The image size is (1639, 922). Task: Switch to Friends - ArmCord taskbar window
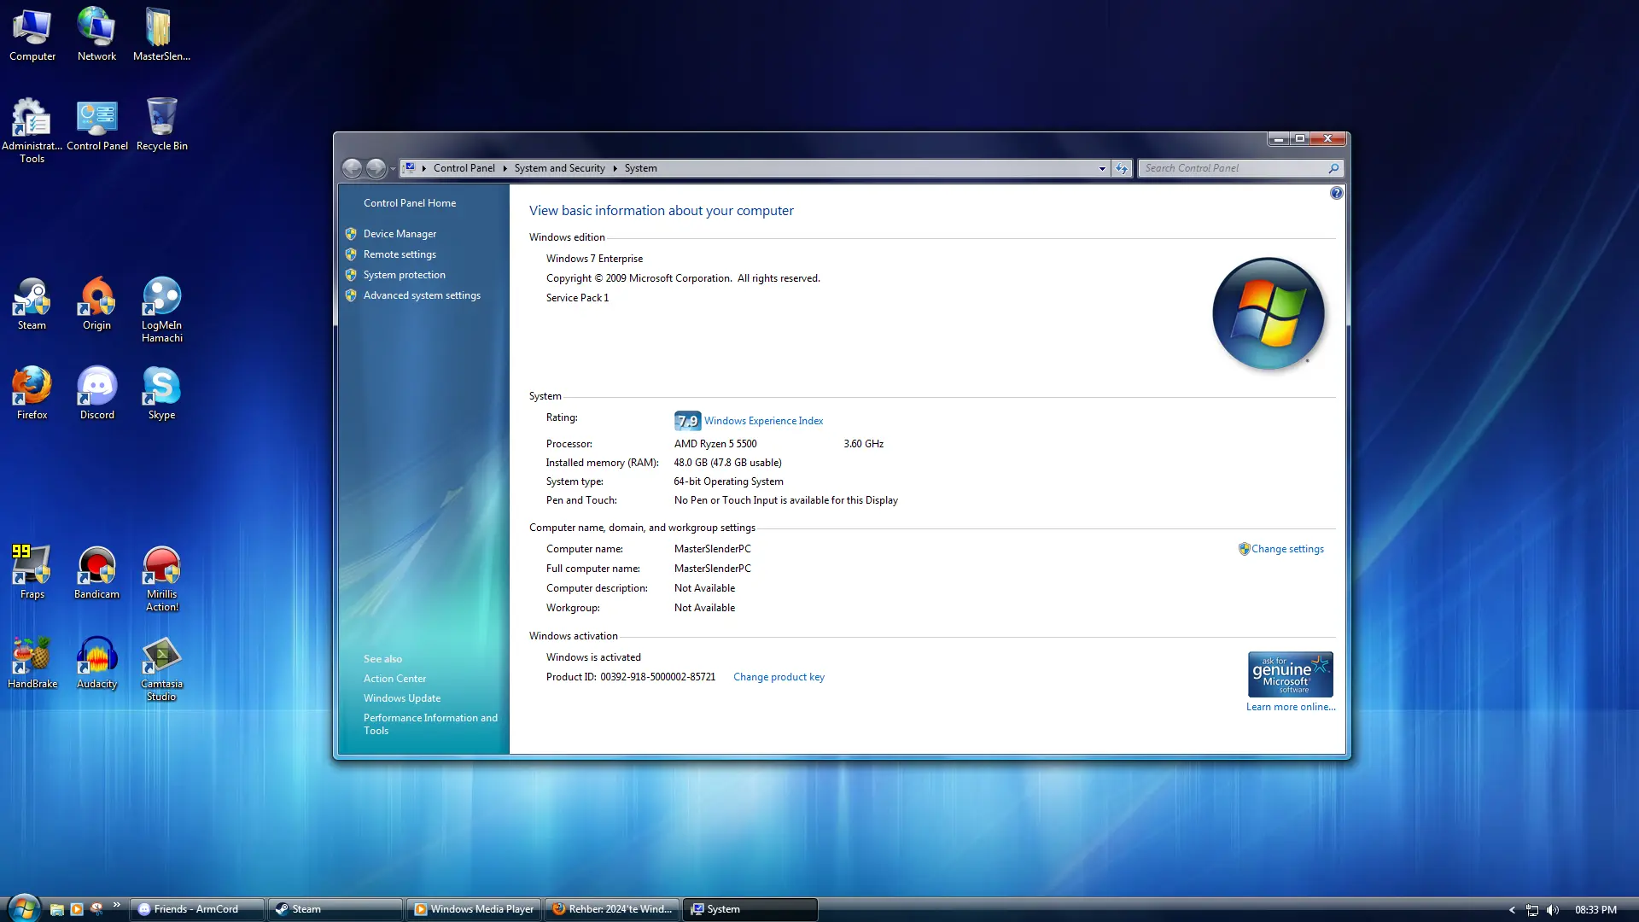[197, 909]
